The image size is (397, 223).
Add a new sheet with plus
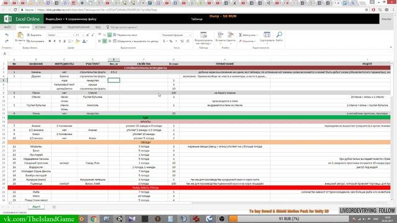coord(54,207)
